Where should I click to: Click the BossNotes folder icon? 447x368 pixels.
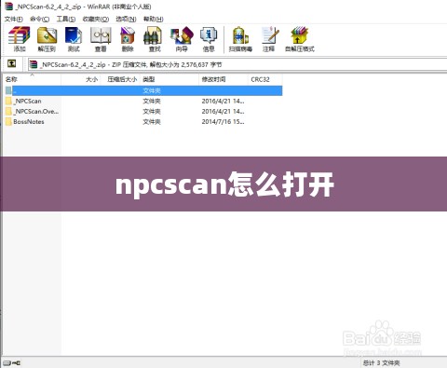(8, 121)
